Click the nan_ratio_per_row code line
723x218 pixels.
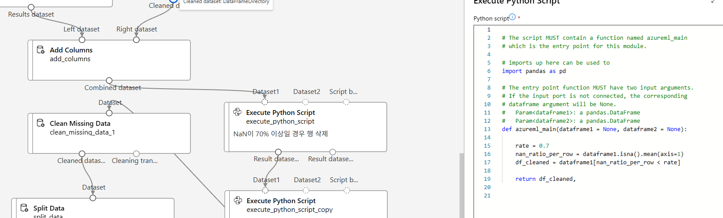coord(599,154)
